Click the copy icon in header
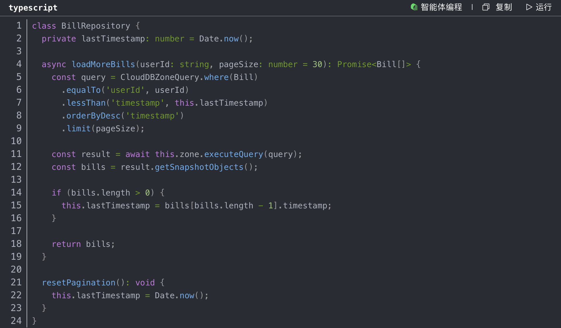The image size is (561, 328). [x=486, y=7]
